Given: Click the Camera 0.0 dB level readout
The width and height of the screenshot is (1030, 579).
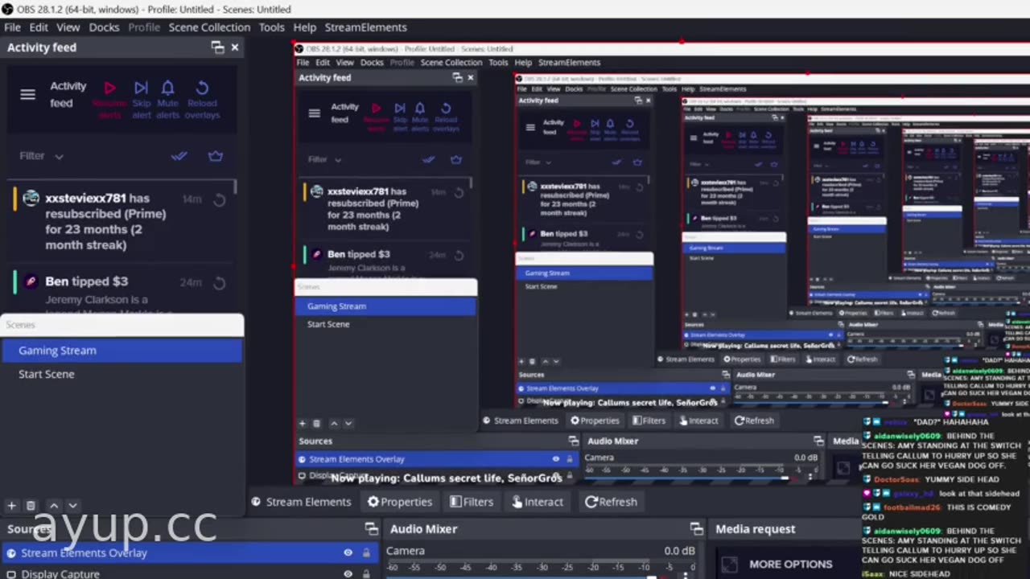Looking at the screenshot, I should [x=679, y=551].
